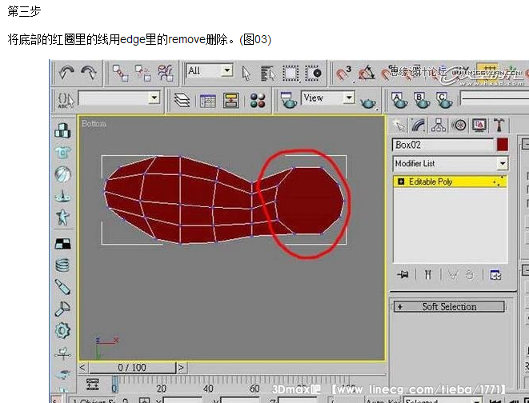Click the 0 / 100 time slider

click(132, 367)
